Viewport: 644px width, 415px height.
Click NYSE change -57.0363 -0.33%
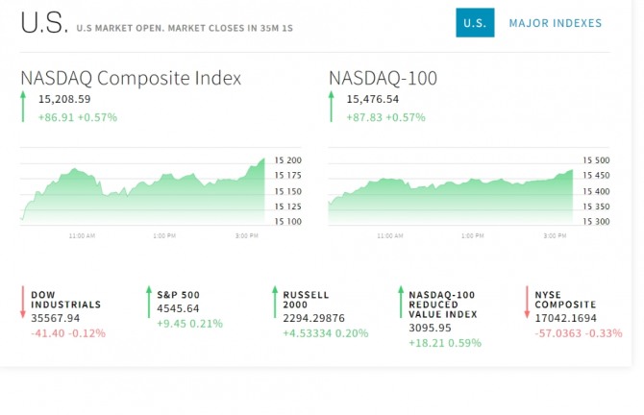pos(579,333)
